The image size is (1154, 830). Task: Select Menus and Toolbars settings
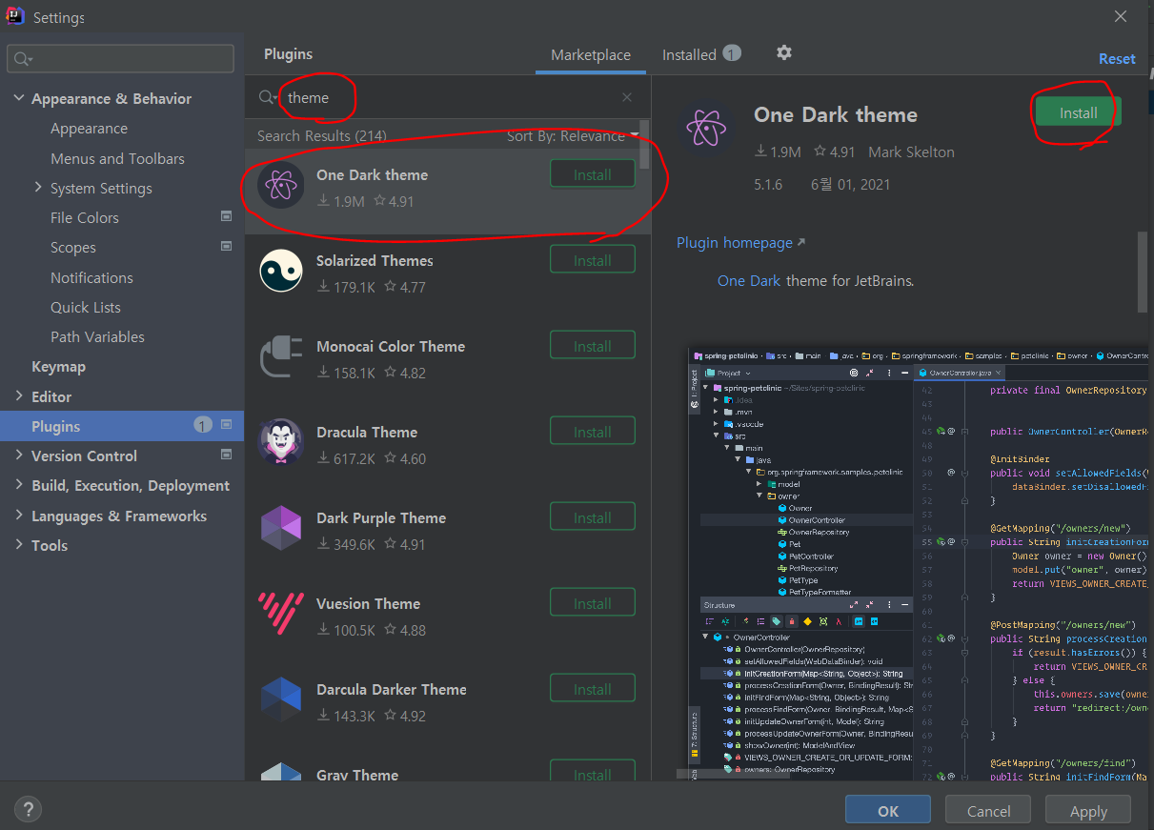click(x=117, y=158)
